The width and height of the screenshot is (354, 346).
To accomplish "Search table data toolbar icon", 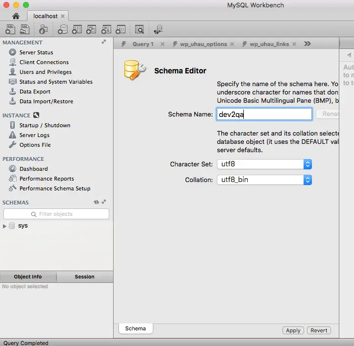I will tap(140, 29).
